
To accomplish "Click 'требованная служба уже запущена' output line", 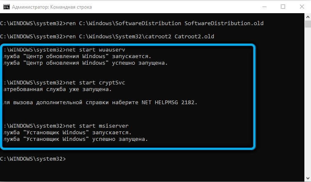I will [x=58, y=89].
